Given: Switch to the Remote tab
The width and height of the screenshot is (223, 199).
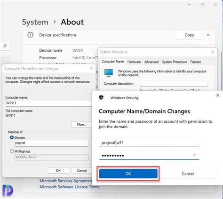Looking at the screenshot, I should (196, 62).
